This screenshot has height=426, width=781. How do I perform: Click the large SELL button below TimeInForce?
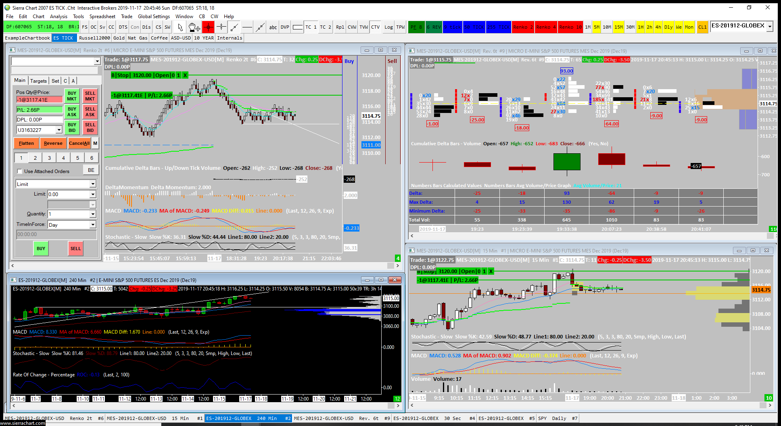pos(75,248)
